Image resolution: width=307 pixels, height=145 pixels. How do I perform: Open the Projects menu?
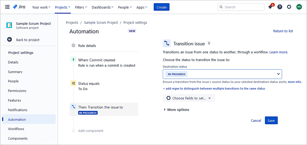click(63, 7)
